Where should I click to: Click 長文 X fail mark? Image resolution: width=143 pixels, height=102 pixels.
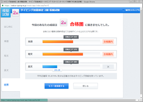[108, 67]
